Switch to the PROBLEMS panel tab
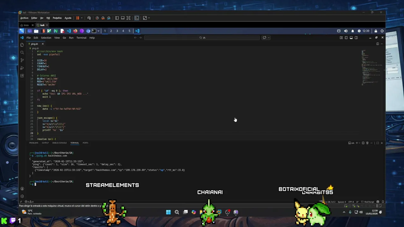The height and width of the screenshot is (227, 404). point(33,143)
